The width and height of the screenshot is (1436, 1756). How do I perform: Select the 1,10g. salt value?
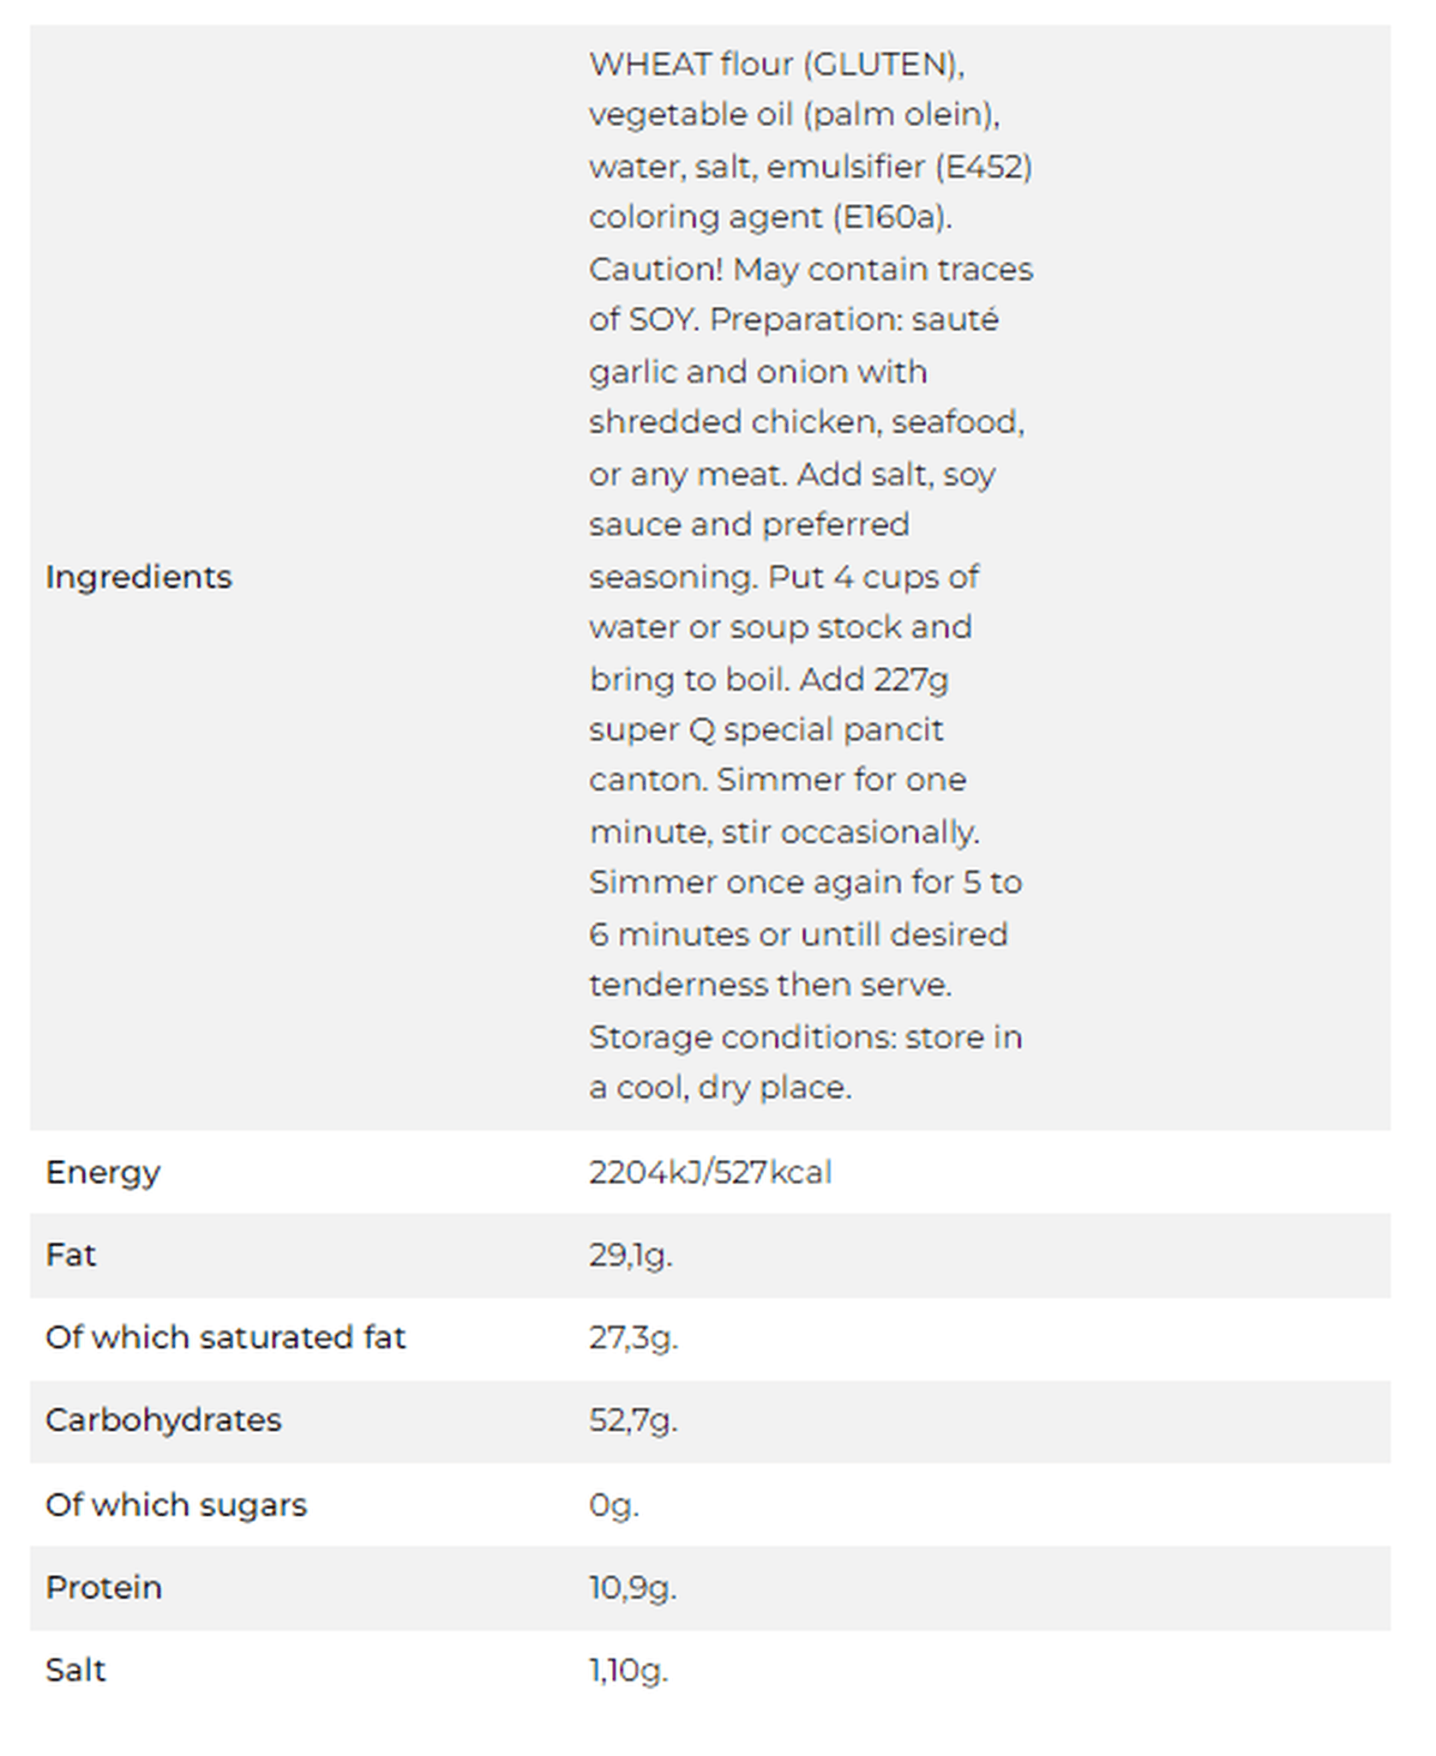coord(628,1671)
